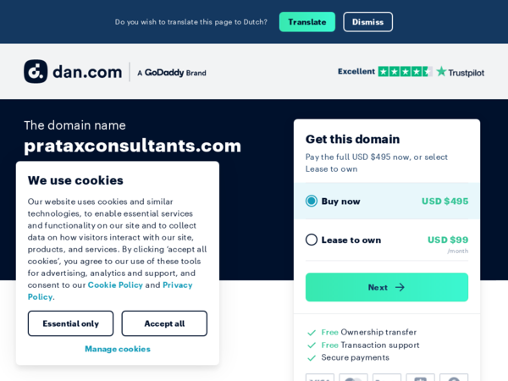Click the Next button to proceed
The width and height of the screenshot is (508, 381).
tap(387, 287)
